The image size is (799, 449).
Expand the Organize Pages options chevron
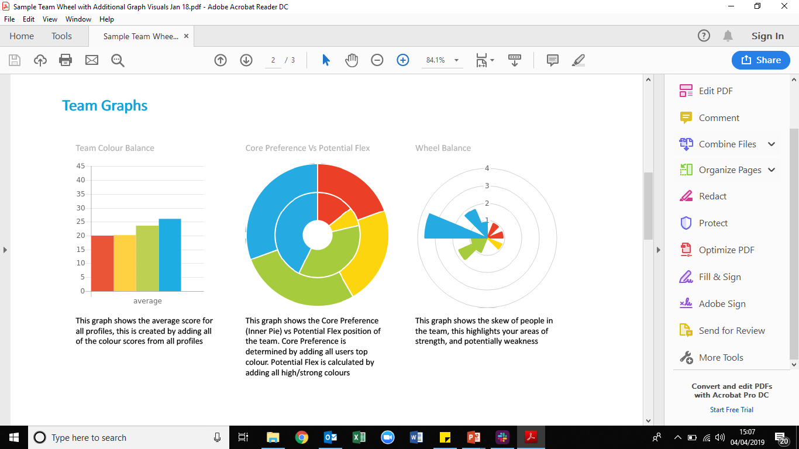772,170
